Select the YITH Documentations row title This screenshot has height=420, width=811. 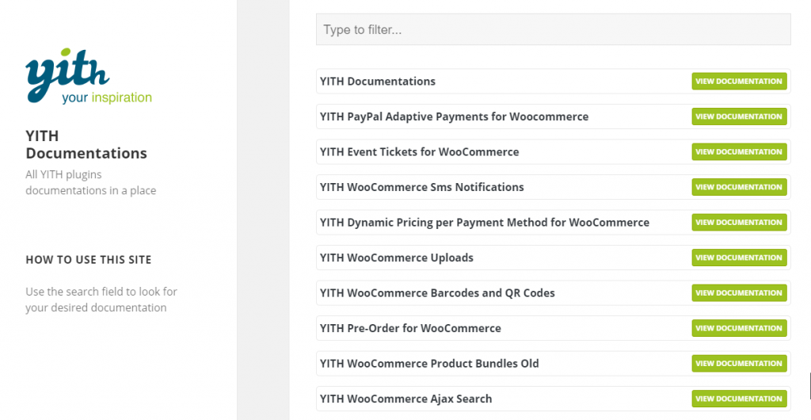(x=378, y=81)
